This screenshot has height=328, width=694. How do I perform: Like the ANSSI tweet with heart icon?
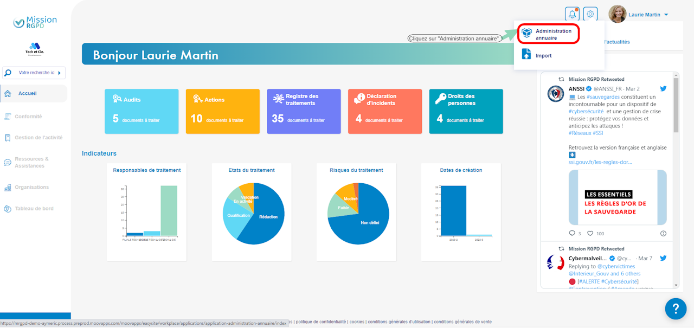[x=590, y=233]
